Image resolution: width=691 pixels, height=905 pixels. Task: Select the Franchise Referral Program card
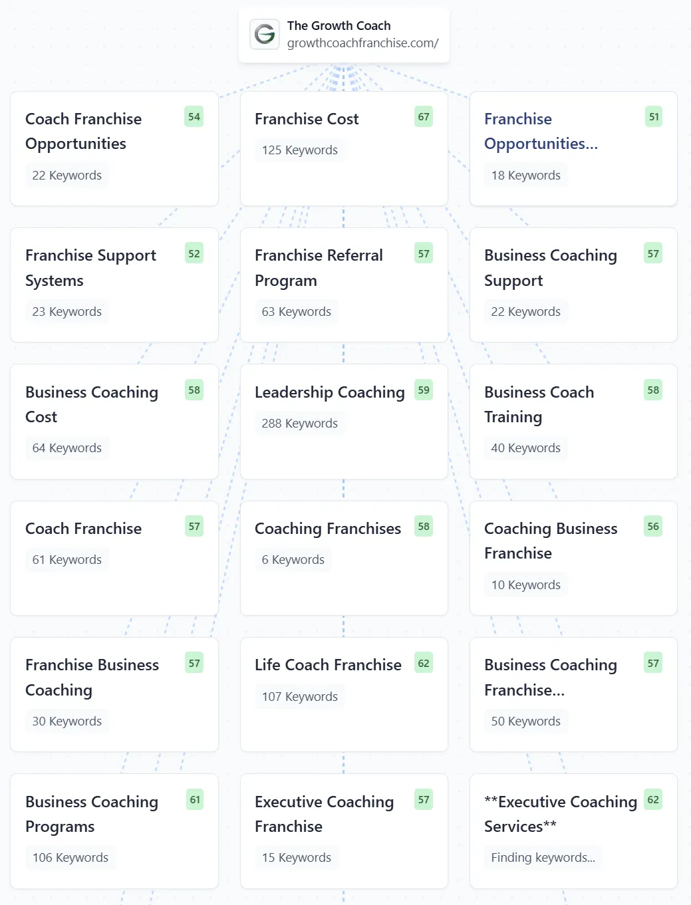pyautogui.click(x=343, y=285)
